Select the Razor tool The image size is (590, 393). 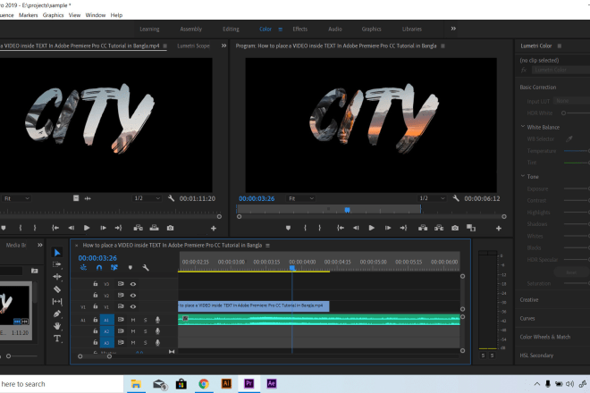coord(57,289)
